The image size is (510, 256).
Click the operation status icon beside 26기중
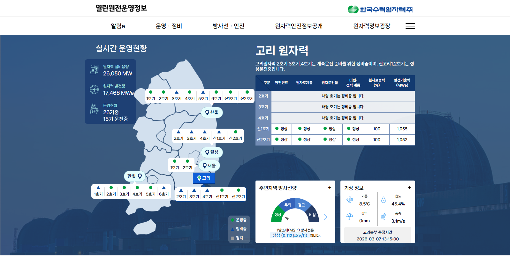94,109
